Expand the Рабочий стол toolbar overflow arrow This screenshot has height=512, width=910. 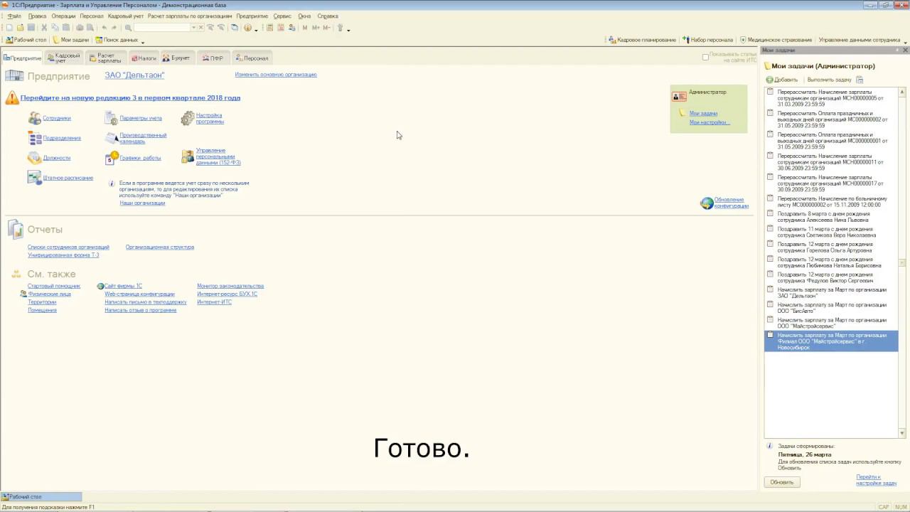143,41
